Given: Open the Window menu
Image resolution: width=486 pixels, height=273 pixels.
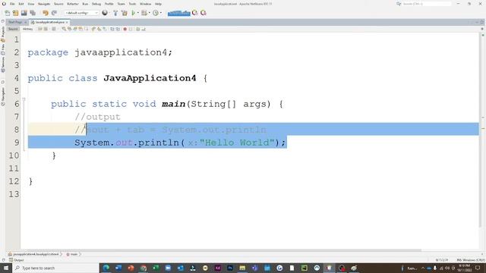Looking at the screenshot, I should [145, 4].
